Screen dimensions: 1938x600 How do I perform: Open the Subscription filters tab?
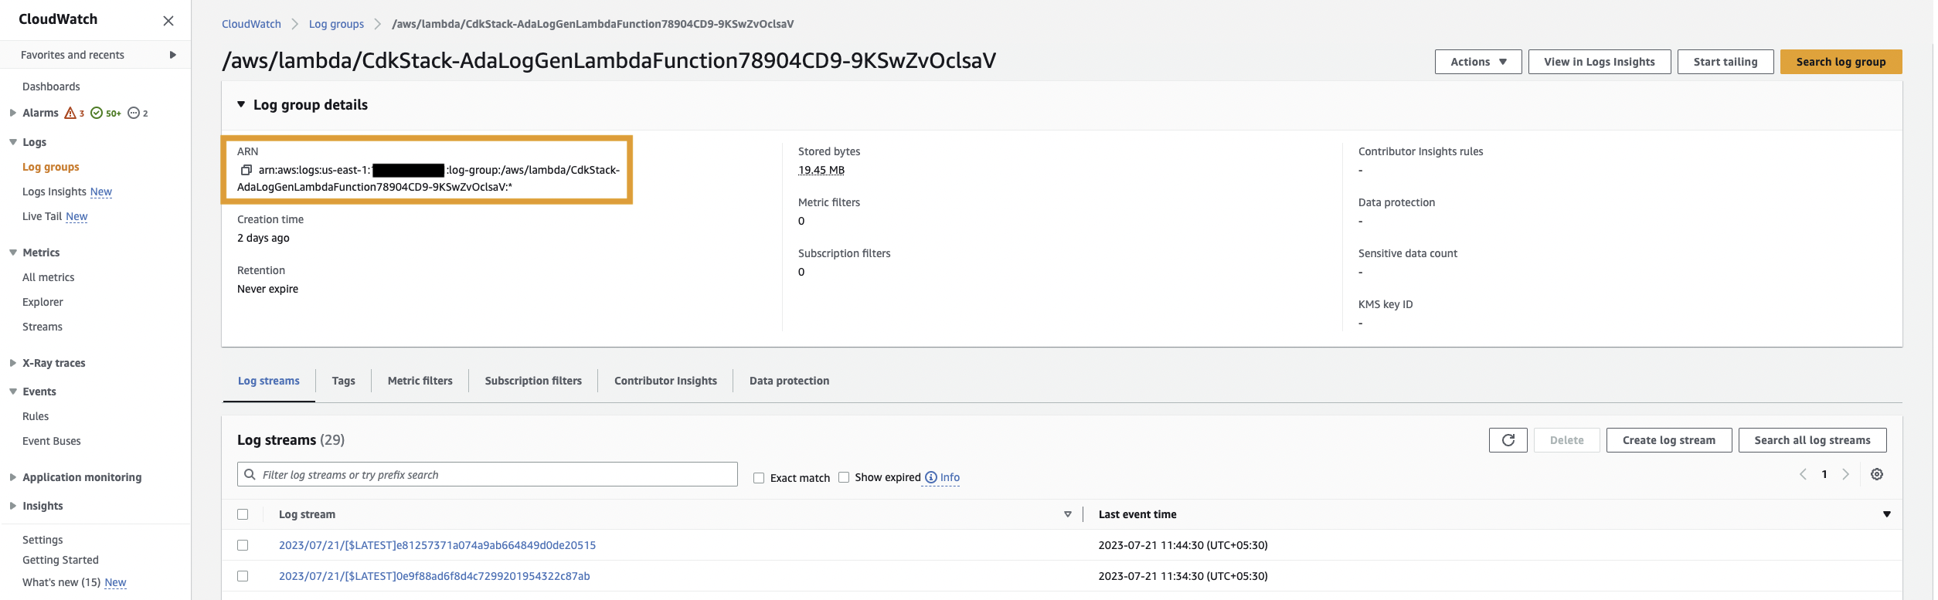(x=533, y=381)
